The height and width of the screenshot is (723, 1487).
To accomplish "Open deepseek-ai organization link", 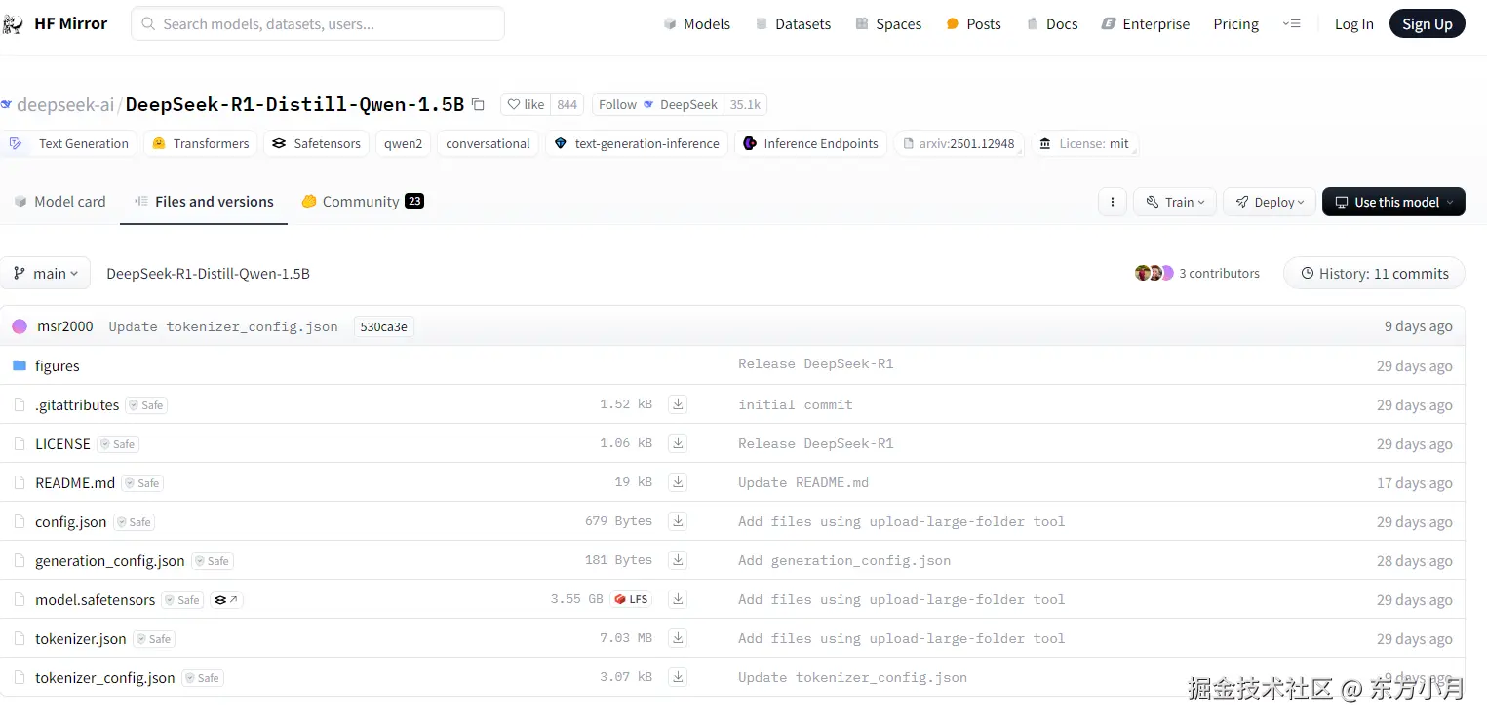I will (64, 104).
